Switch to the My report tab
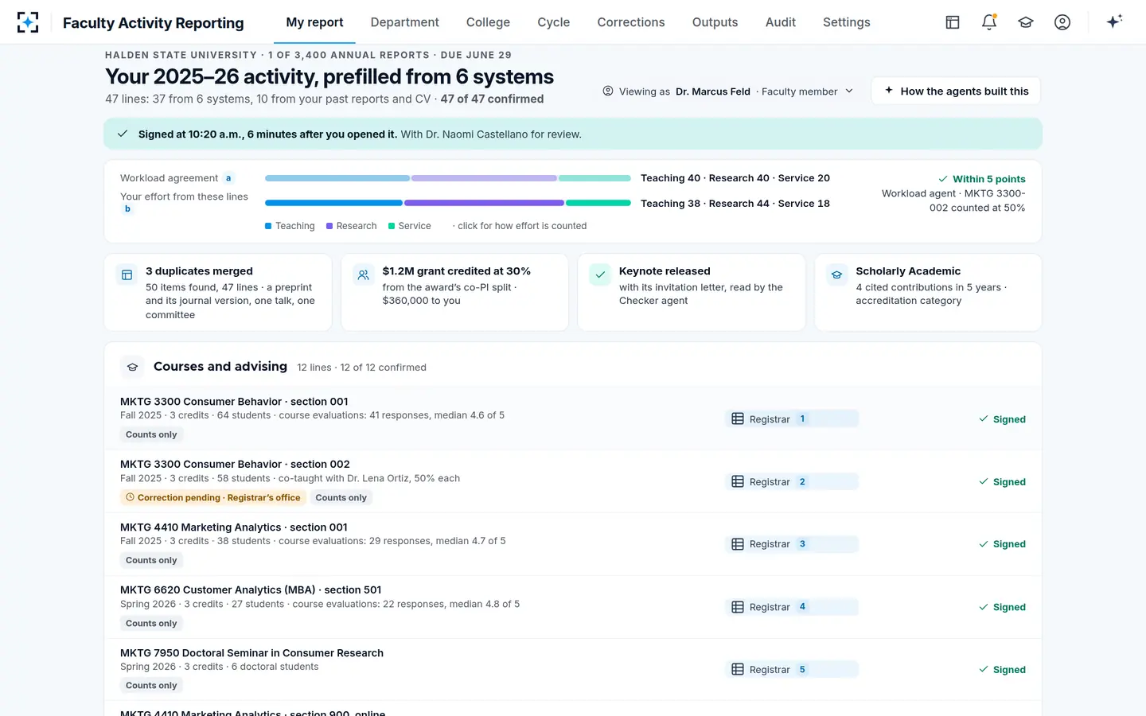The image size is (1146, 716). [x=314, y=22]
